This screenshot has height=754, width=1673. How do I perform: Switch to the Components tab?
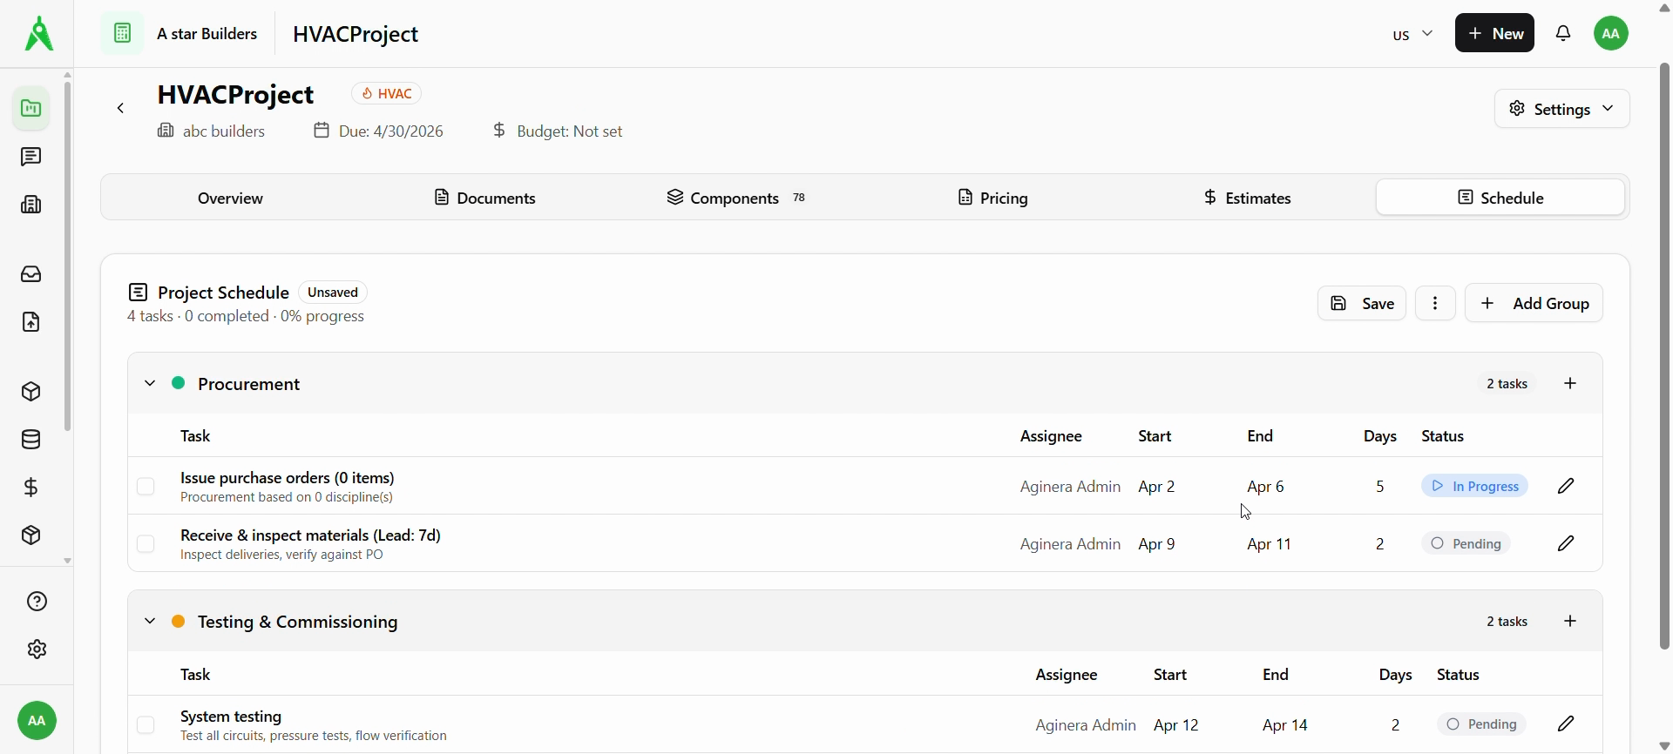736,199
